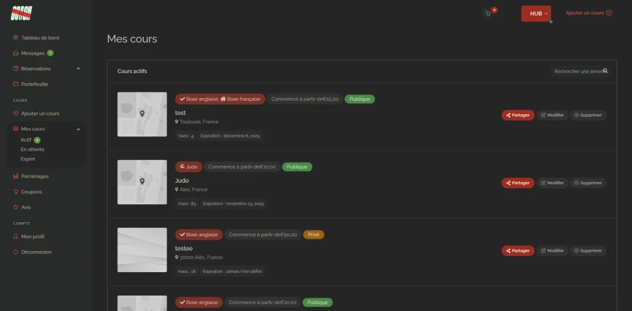The height and width of the screenshot is (311, 632).
Task: Click the sidebar Ajouter un cours plus icon
Action: click(15, 113)
